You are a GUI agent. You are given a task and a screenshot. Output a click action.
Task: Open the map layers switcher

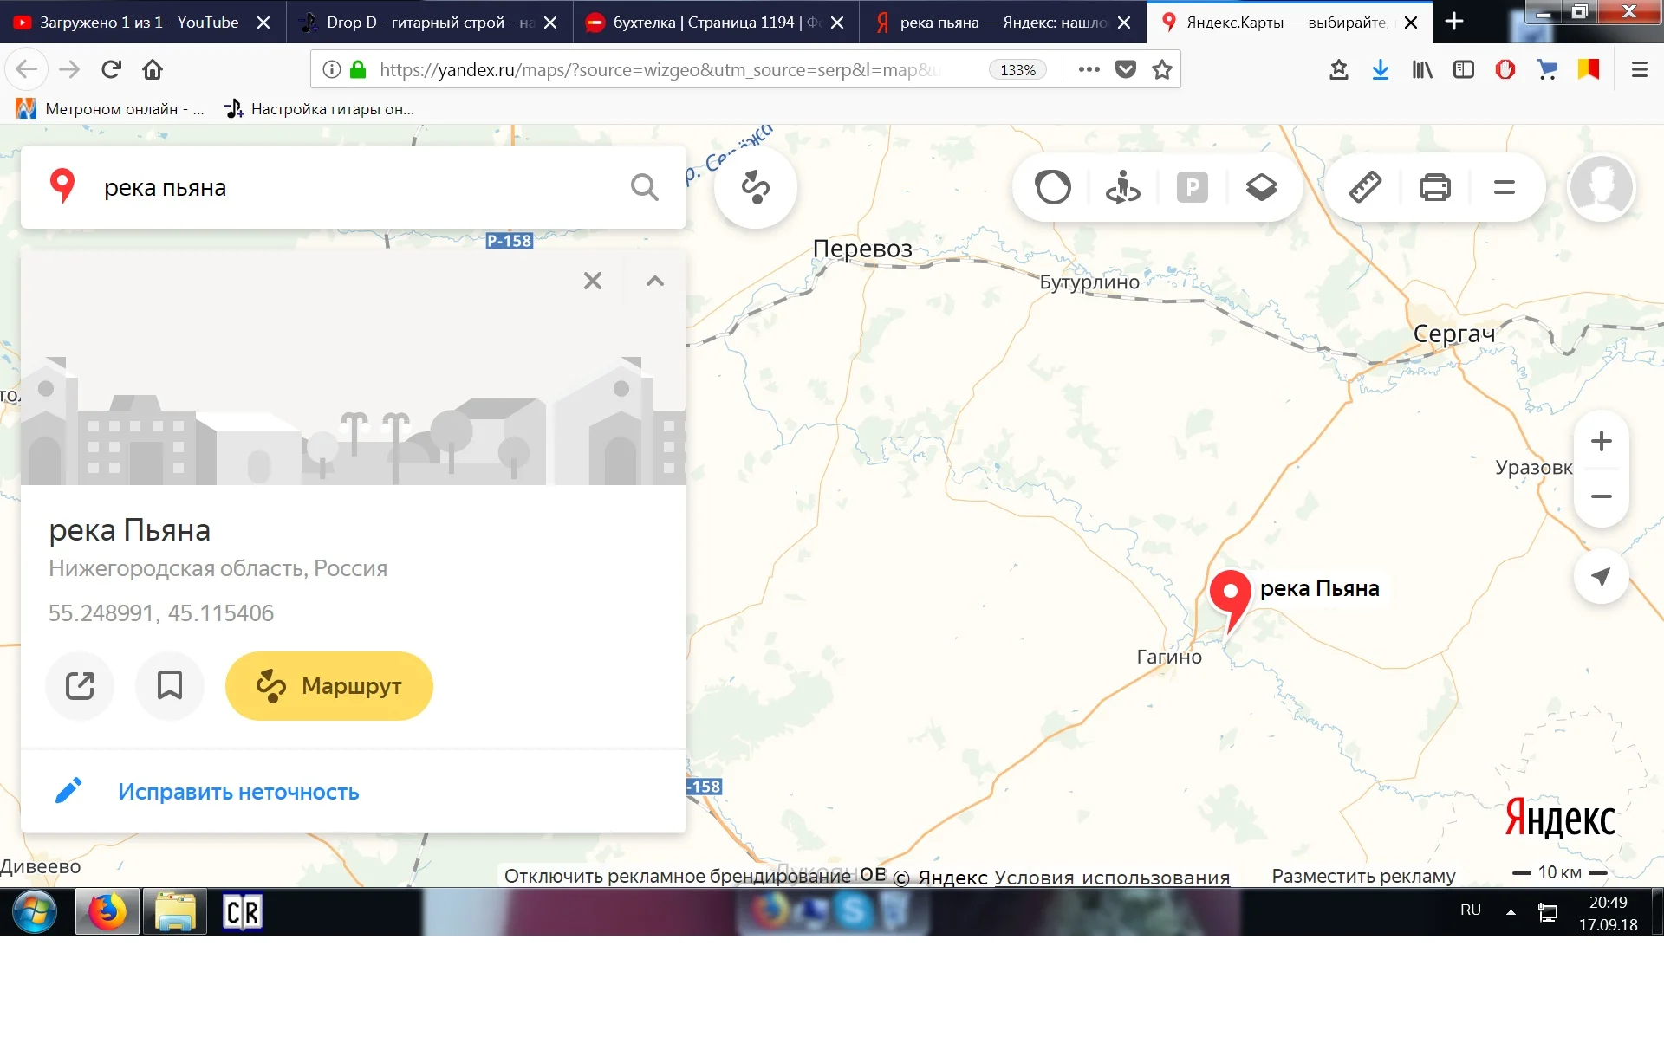1262,186
